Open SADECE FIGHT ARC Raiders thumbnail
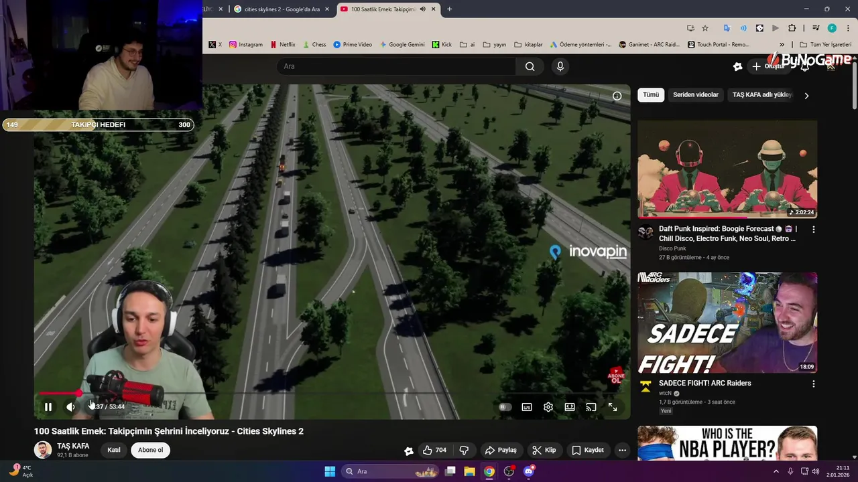Viewport: 858px width, 482px height. pos(727,323)
